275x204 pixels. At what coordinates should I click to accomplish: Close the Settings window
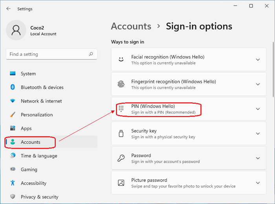267,6
